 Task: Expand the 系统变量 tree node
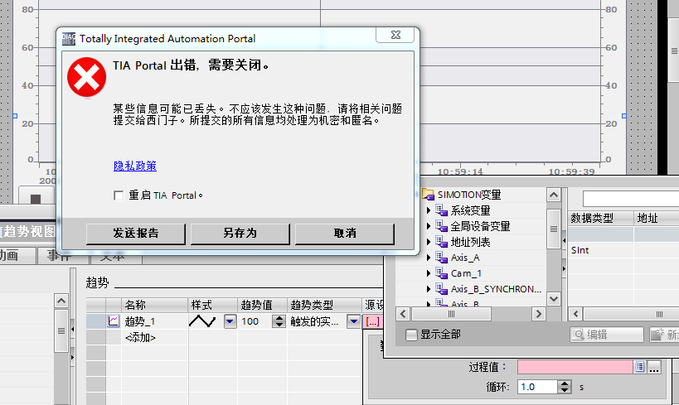(x=429, y=210)
